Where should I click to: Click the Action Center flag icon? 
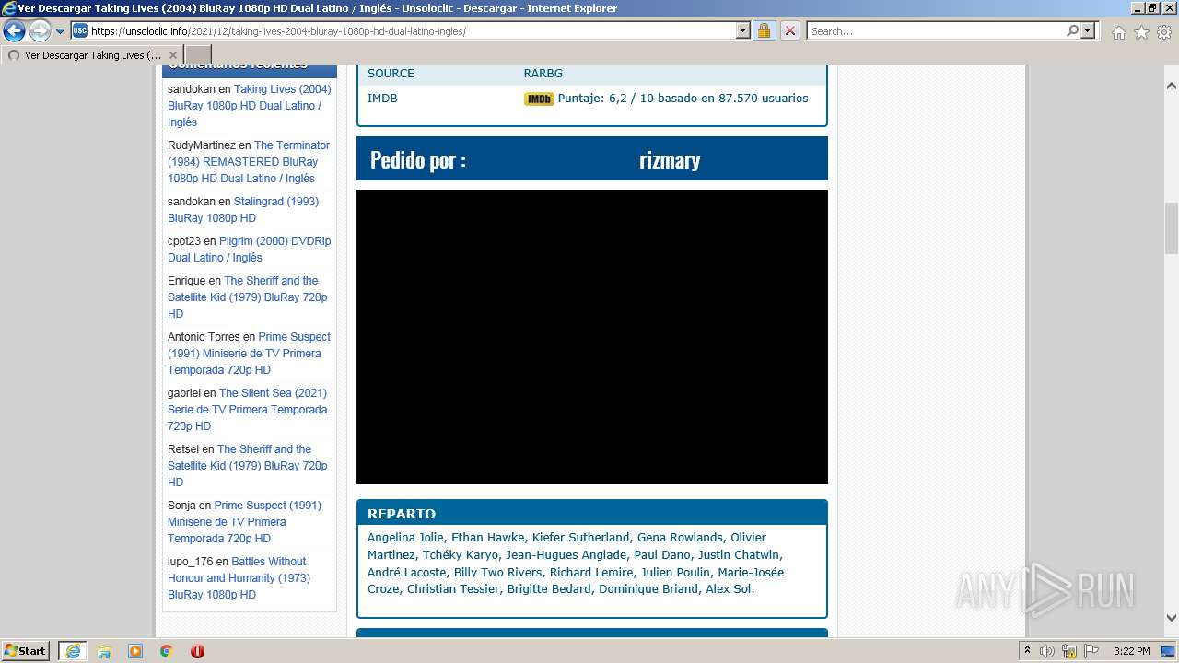(x=1091, y=651)
